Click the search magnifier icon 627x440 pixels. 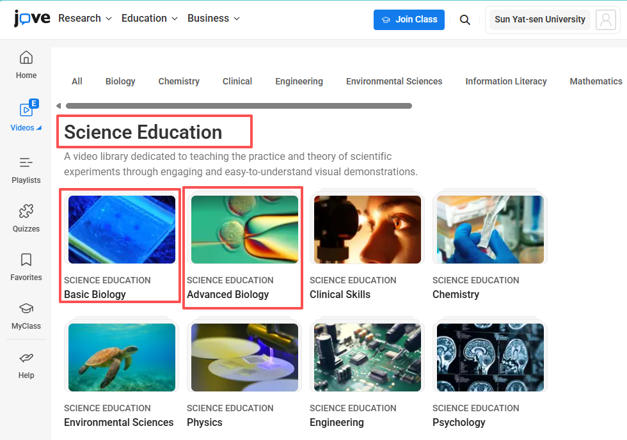[x=465, y=20]
